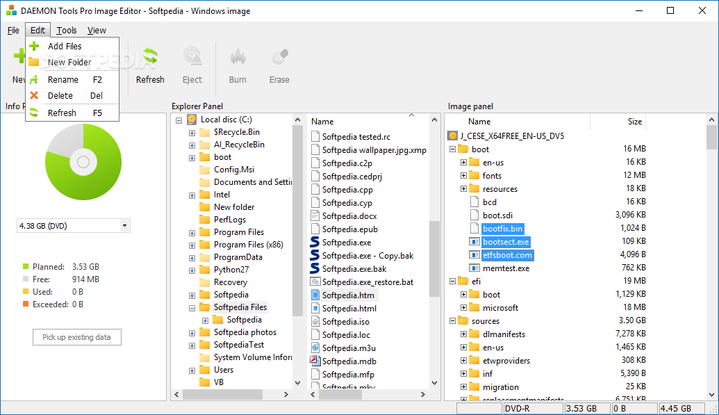Collapse the efi folder in Image panel

click(452, 281)
